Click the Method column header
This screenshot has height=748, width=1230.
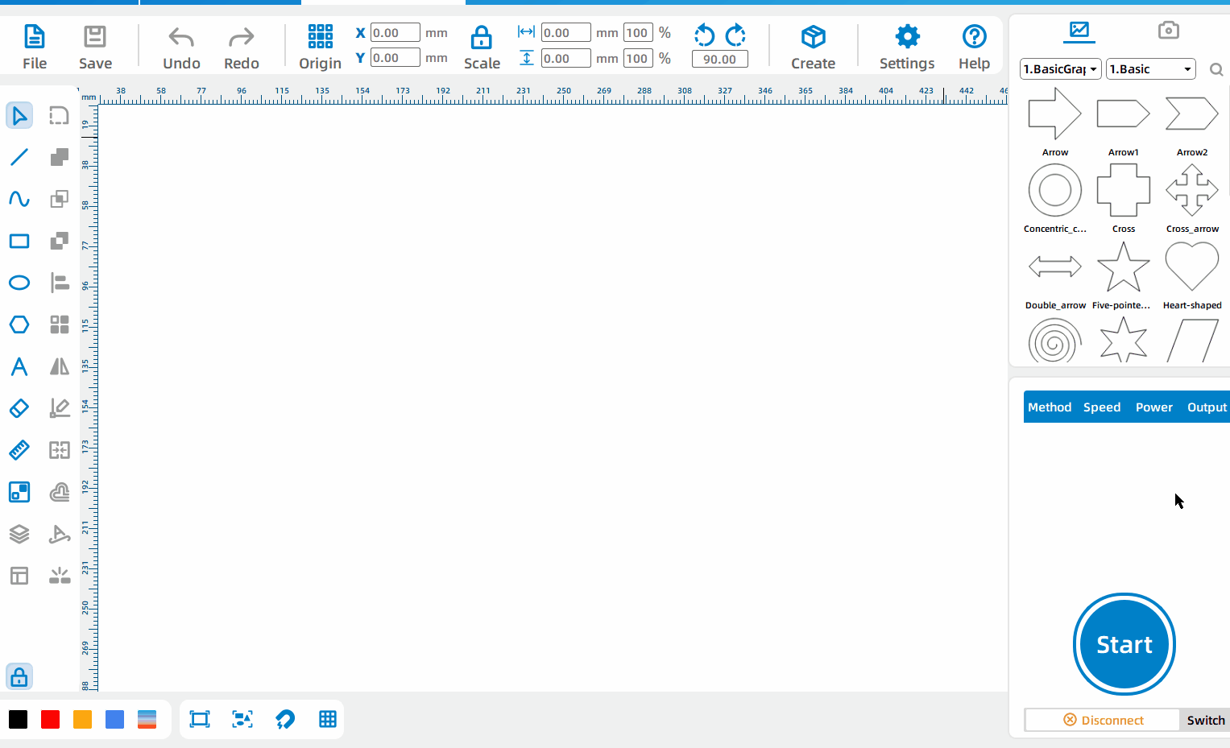click(1050, 407)
